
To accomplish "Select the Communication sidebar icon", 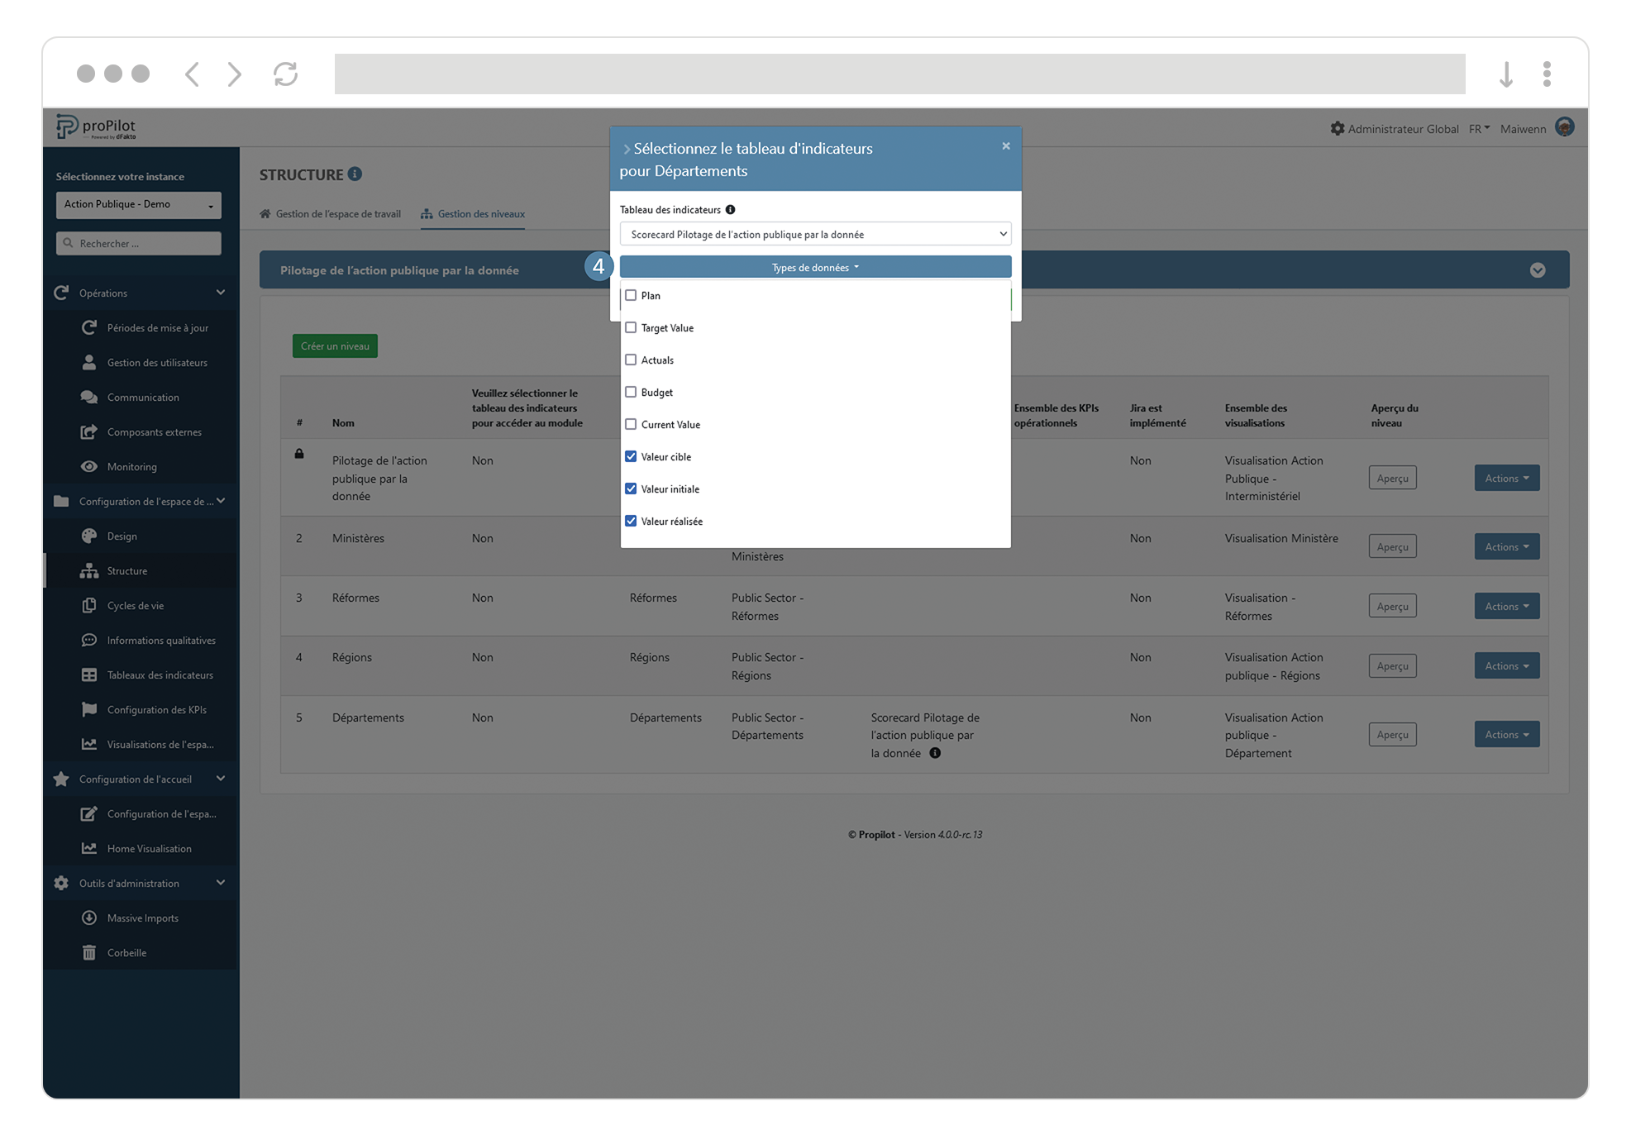I will click(x=89, y=397).
